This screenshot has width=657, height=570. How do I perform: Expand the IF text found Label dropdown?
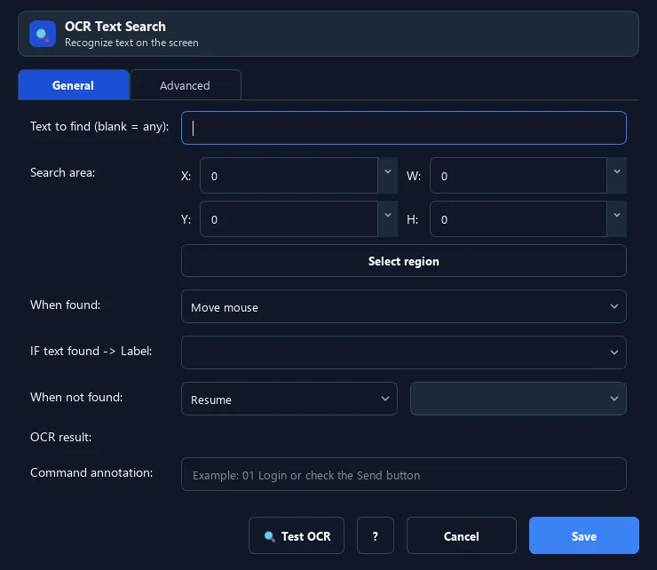click(x=403, y=352)
